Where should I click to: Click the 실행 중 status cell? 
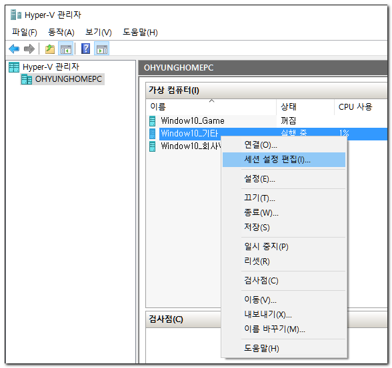click(294, 132)
